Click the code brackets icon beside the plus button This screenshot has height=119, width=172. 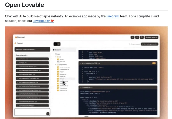click(x=137, y=37)
